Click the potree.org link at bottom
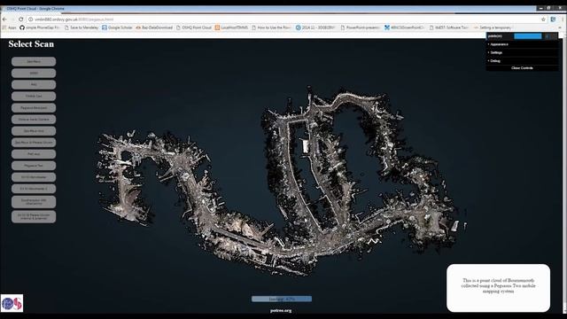 [281, 311]
